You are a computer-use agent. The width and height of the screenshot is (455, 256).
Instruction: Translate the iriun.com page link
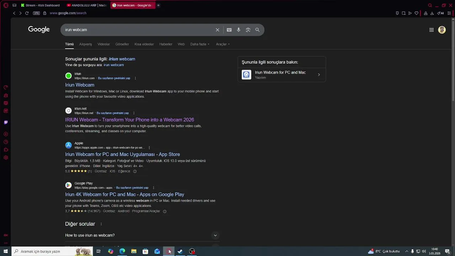tap(114, 78)
